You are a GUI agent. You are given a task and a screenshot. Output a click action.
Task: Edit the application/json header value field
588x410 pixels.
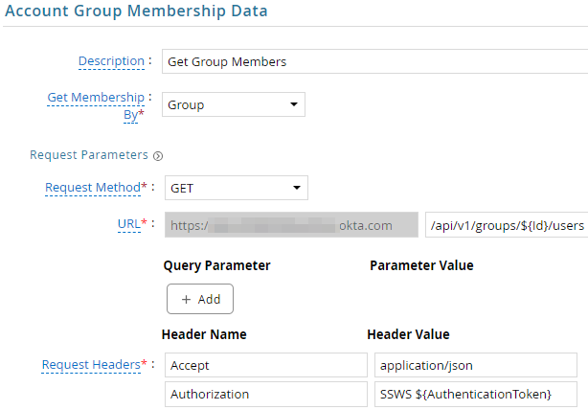[x=476, y=365]
